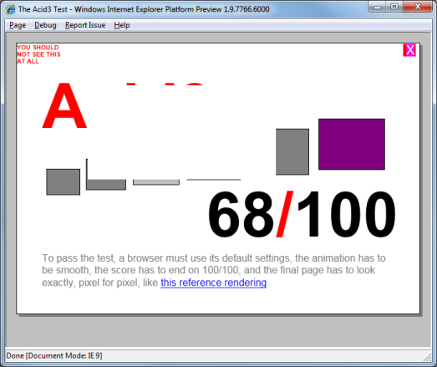437x367 pixels.
Task: Click the magenta X box in page corner
Action: coord(409,50)
